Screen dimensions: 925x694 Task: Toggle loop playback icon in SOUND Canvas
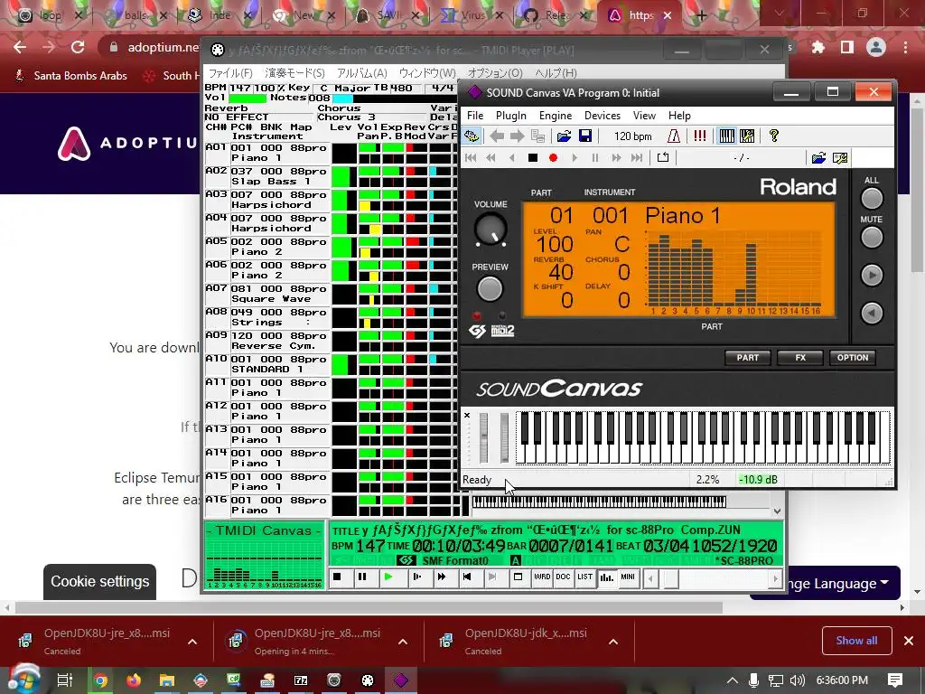coord(663,157)
